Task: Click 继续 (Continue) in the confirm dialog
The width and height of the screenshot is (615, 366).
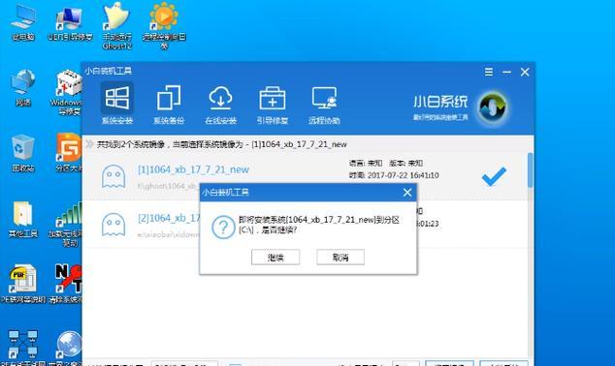Action: pos(275,258)
